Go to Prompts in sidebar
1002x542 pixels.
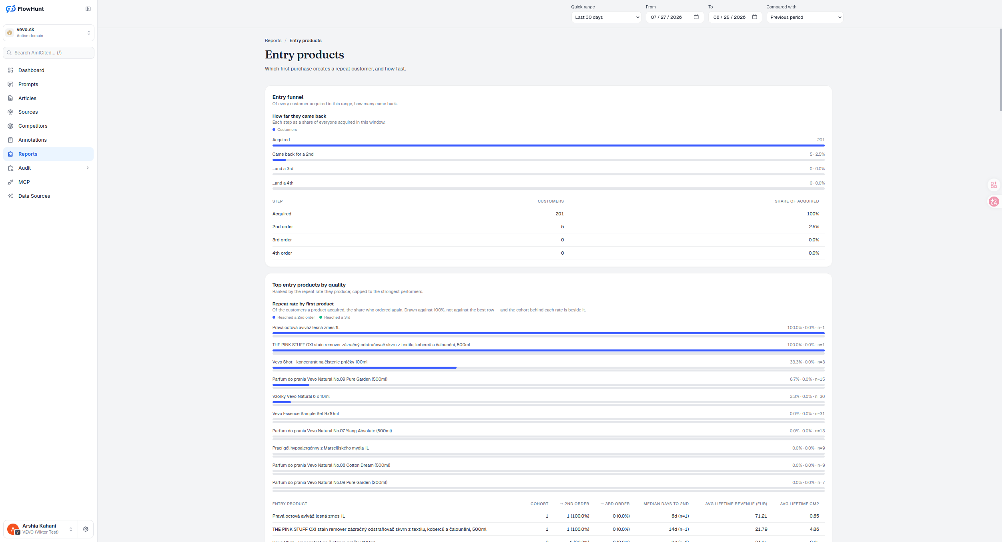[48, 84]
